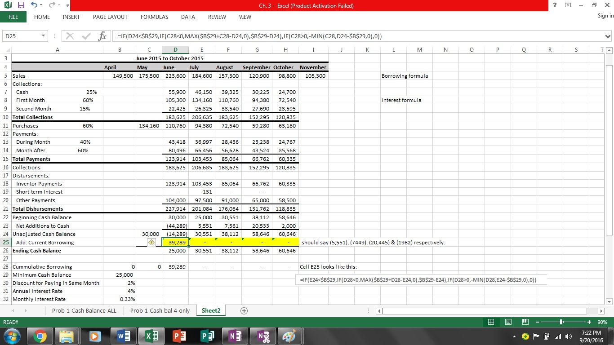Switch to the INSERT ribbon tab
The height and width of the screenshot is (345, 614).
(x=71, y=17)
